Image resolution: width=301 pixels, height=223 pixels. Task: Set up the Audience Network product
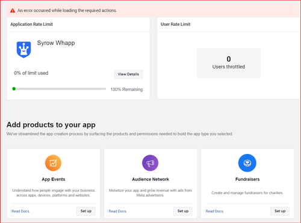point(183,211)
